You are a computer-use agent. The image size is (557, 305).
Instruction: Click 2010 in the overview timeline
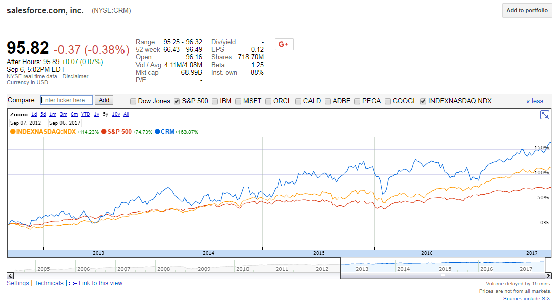click(243, 269)
